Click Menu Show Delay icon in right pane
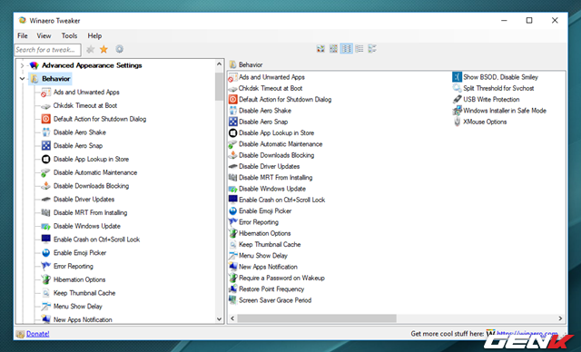This screenshot has height=352, width=581. click(232, 256)
